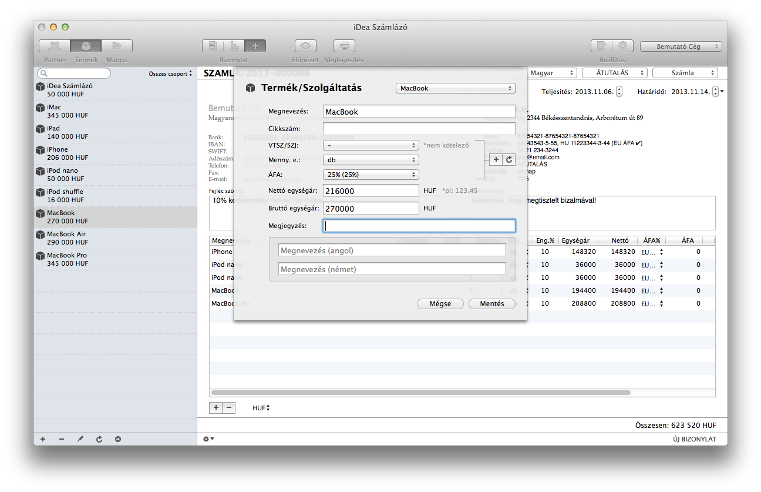Image resolution: width=761 pixels, height=492 pixels.
Task: Adjust the Határidő date stepper
Action: coord(715,92)
